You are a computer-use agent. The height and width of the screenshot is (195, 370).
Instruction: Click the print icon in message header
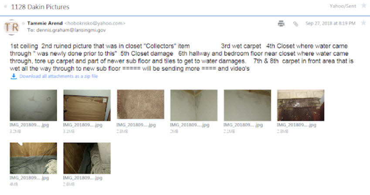(x=281, y=24)
